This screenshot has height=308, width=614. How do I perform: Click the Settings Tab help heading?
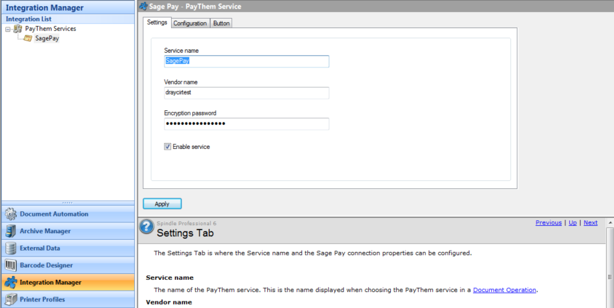click(185, 234)
